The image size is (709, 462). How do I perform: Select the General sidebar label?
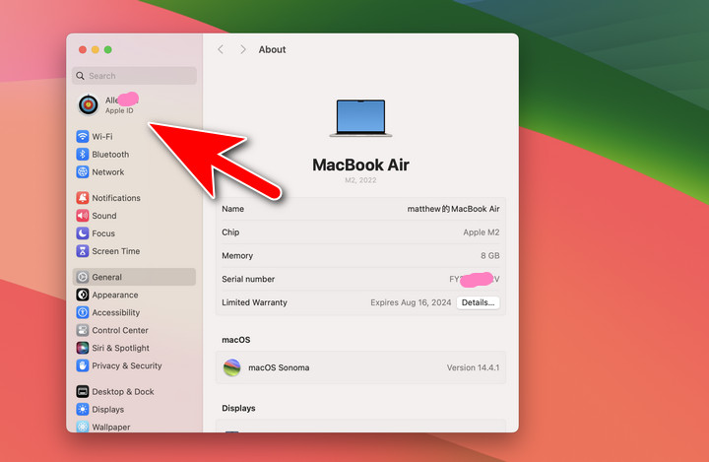coord(106,277)
